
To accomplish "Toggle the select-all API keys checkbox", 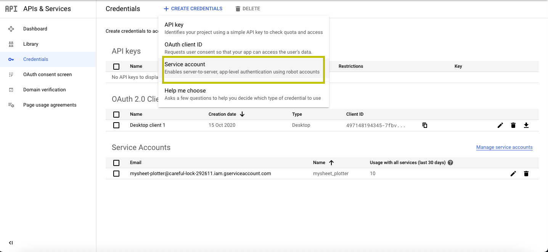I will [116, 67].
